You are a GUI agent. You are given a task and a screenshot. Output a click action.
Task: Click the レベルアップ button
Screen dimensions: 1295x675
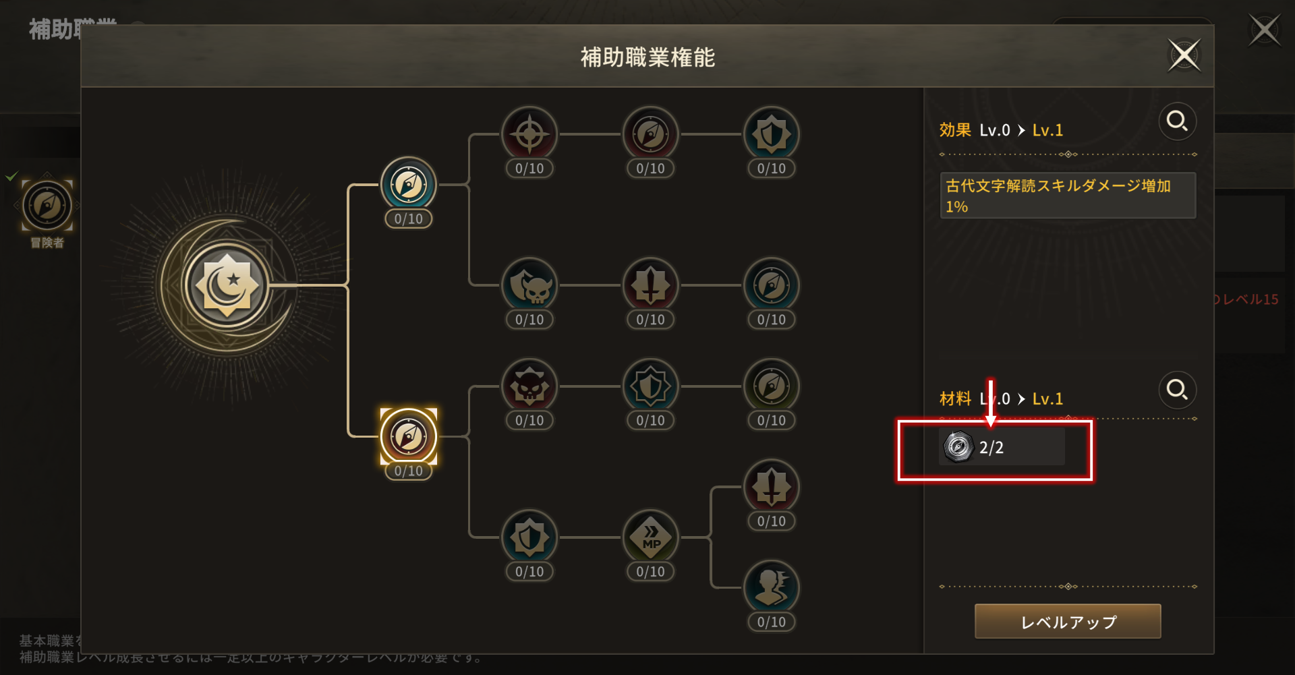tap(1068, 621)
